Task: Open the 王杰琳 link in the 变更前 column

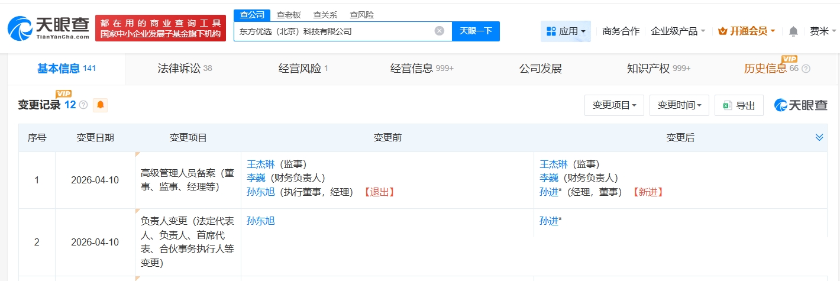Action: pos(259,164)
